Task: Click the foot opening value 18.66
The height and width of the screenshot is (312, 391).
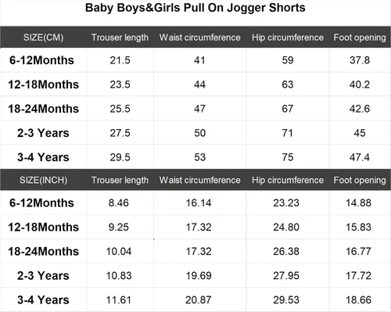Action: (358, 299)
